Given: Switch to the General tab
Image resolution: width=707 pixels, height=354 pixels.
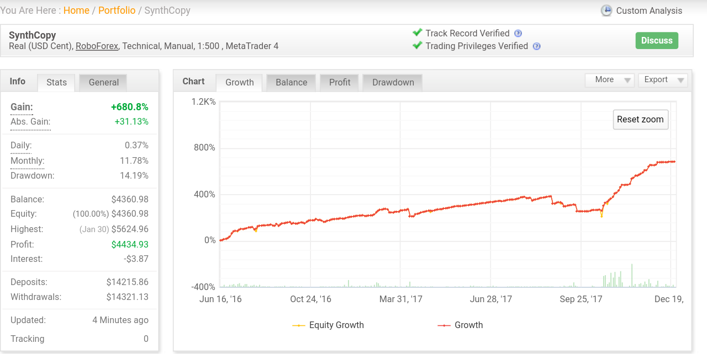Looking at the screenshot, I should coord(103,83).
